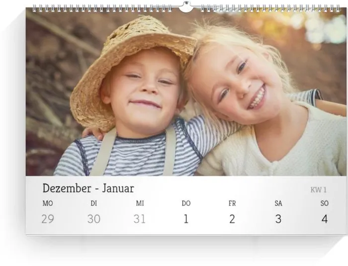
Task: Select the FR weekday header
Action: [x=232, y=203]
